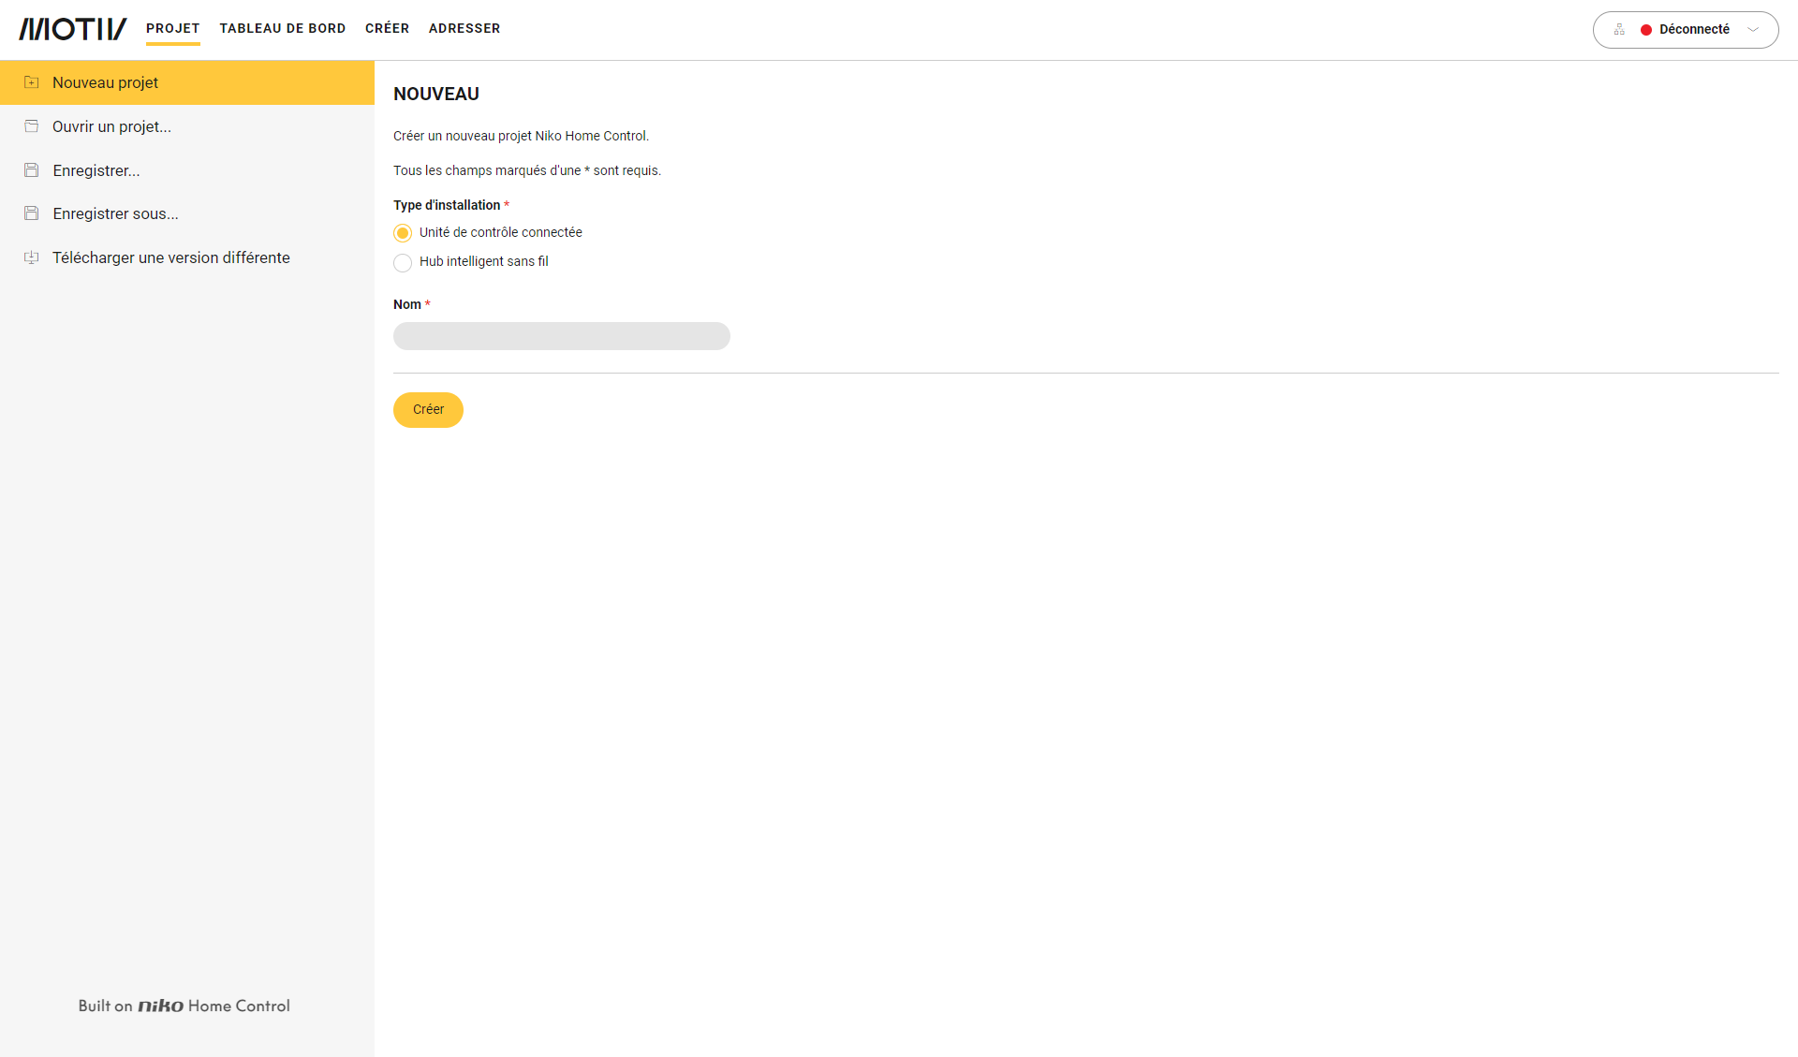Select Hub intelligent sans fil radio
1798x1057 pixels.
coord(403,263)
